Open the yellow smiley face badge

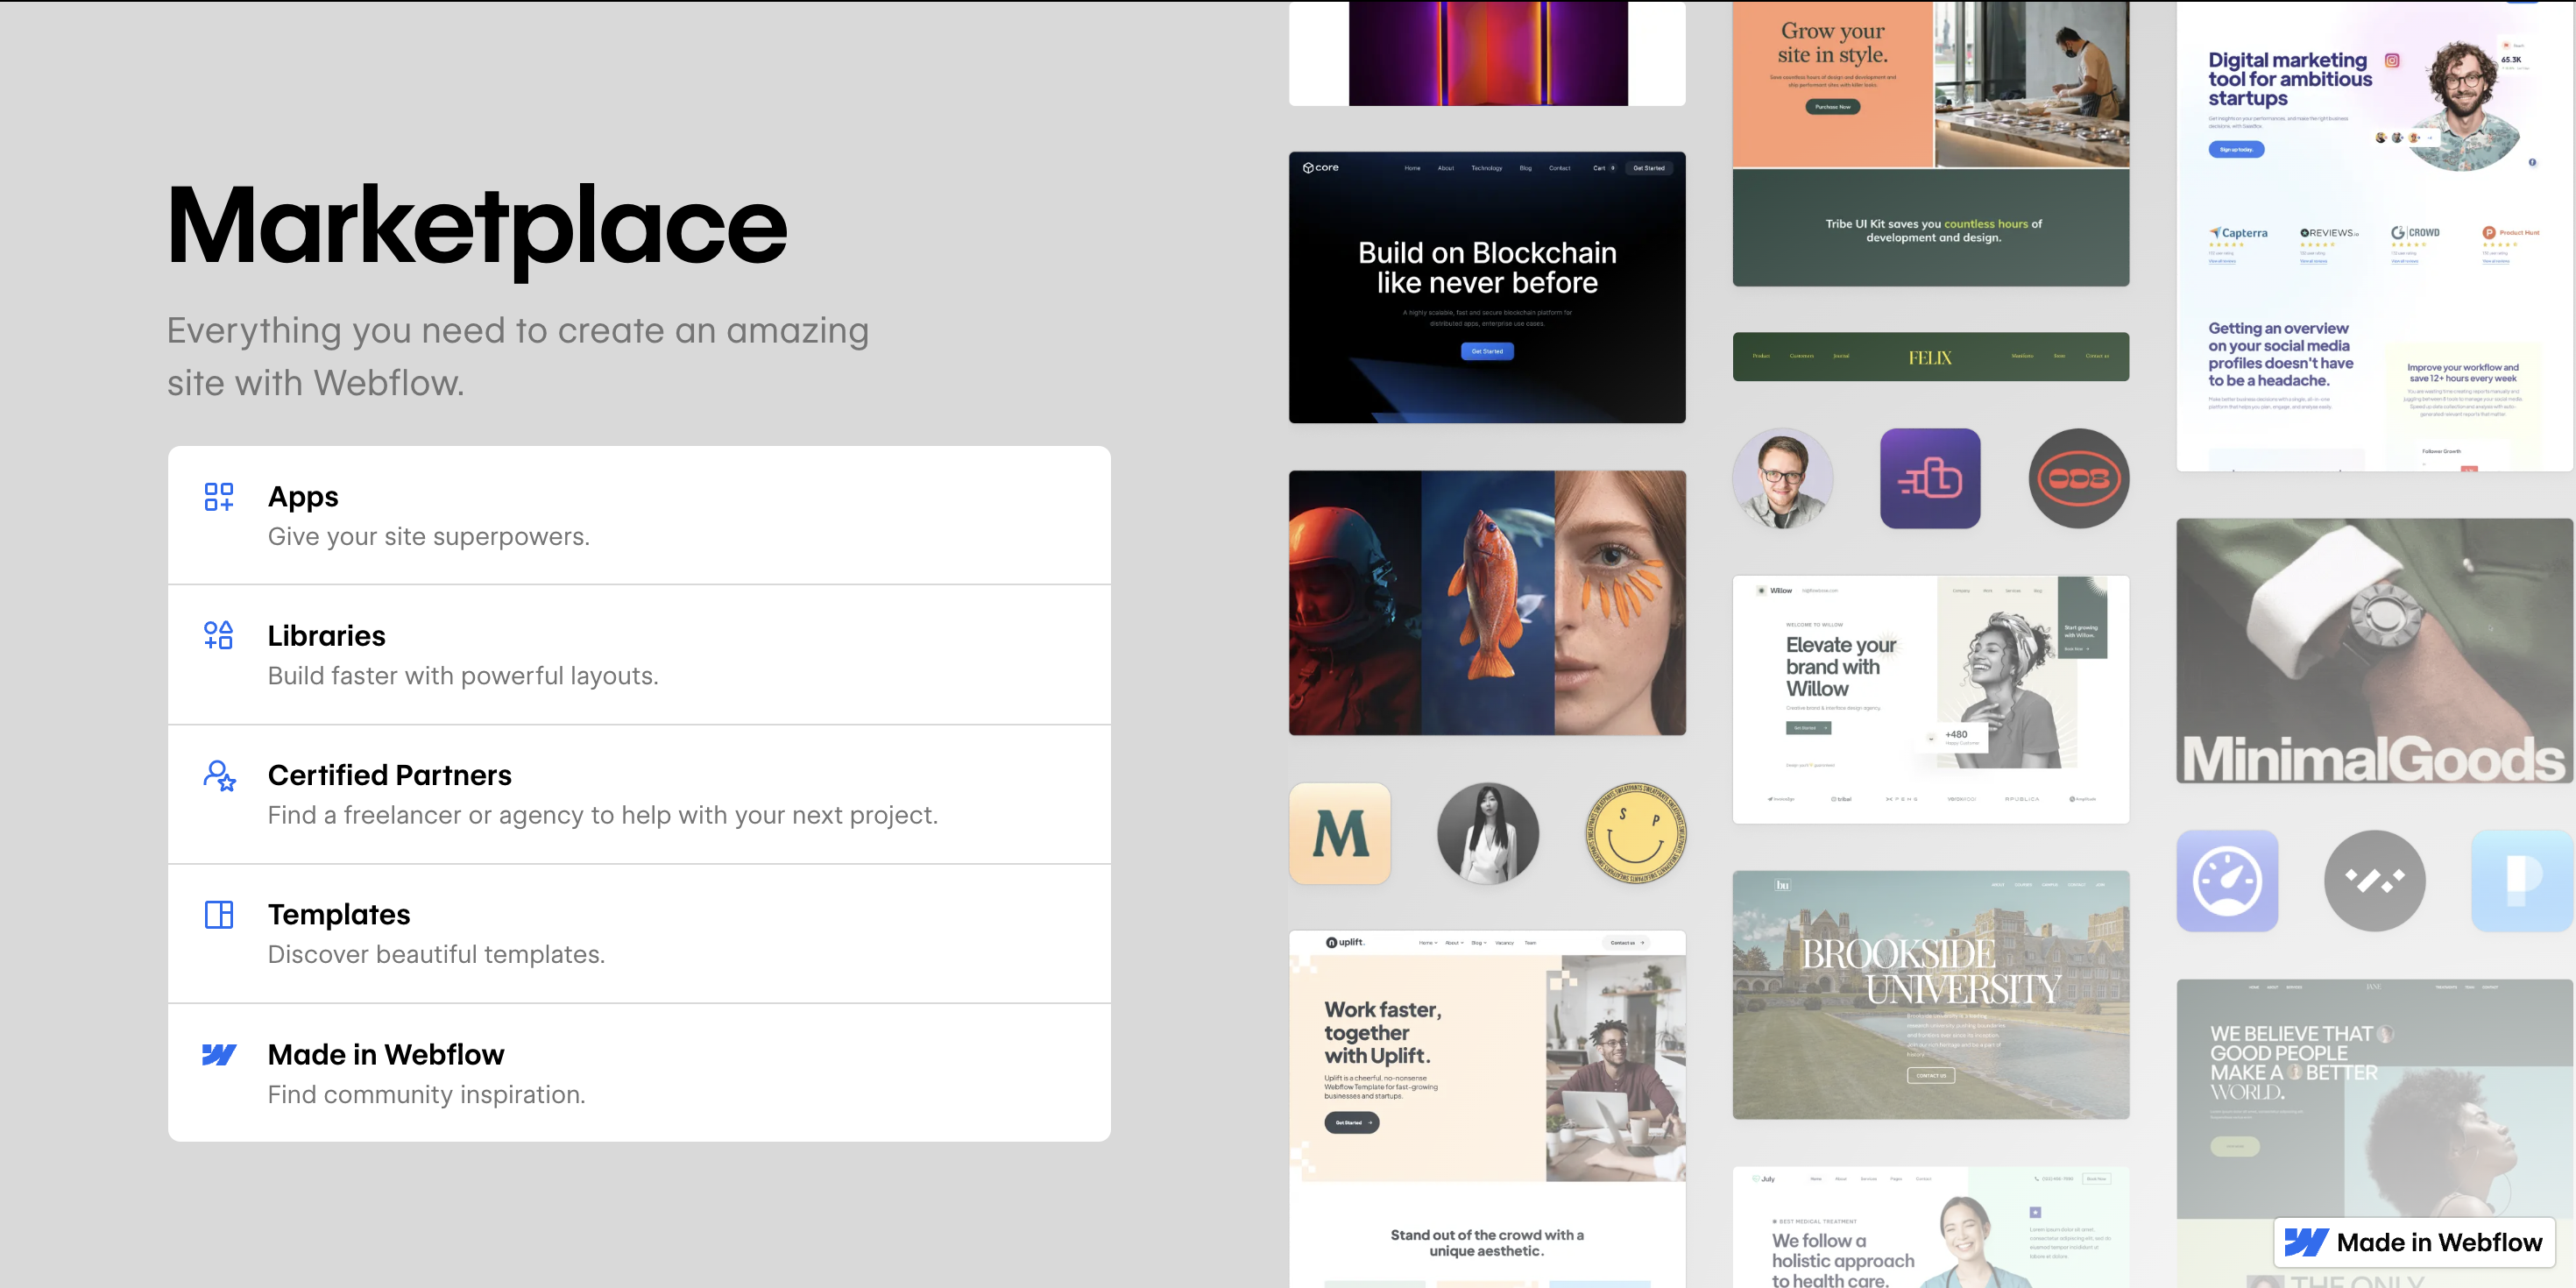(x=1636, y=834)
